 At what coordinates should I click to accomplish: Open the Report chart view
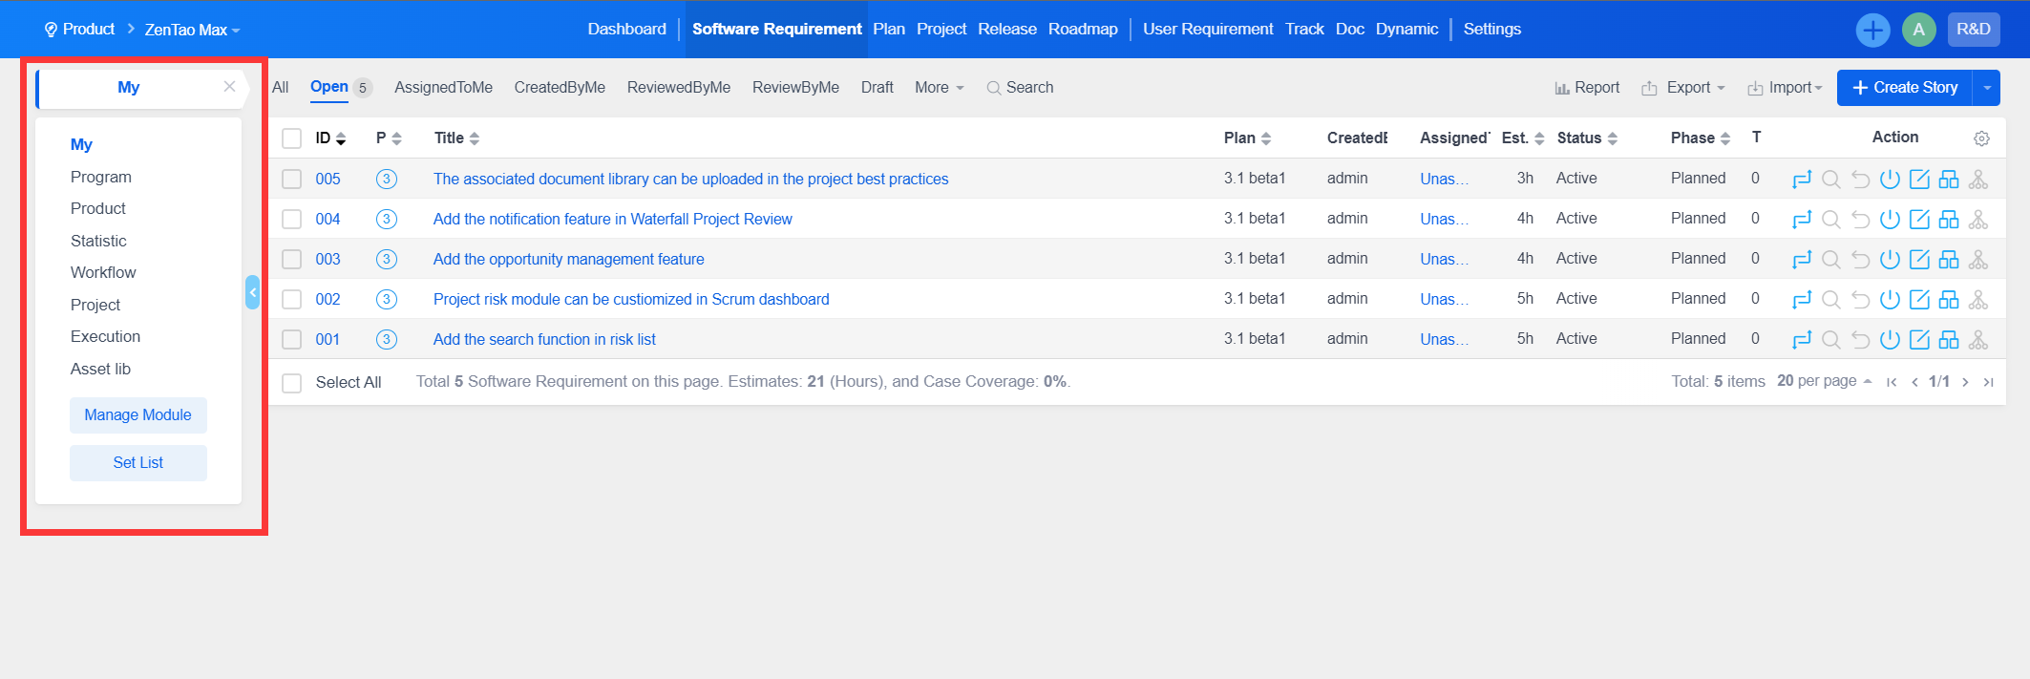(x=1587, y=88)
